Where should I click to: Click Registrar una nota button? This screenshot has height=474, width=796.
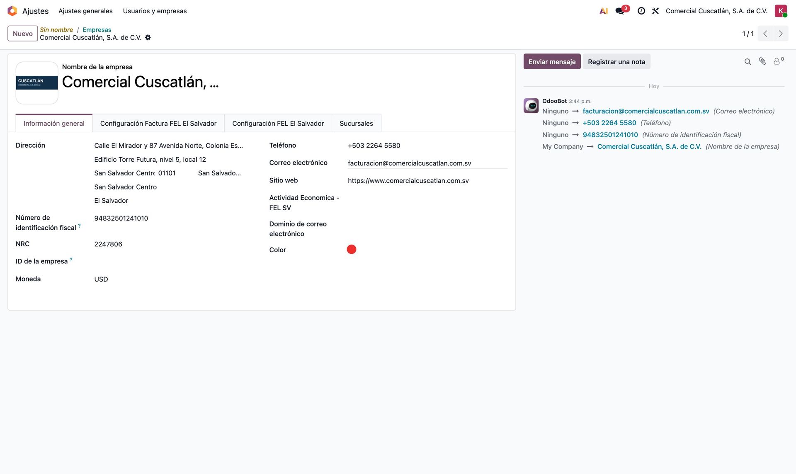click(616, 61)
